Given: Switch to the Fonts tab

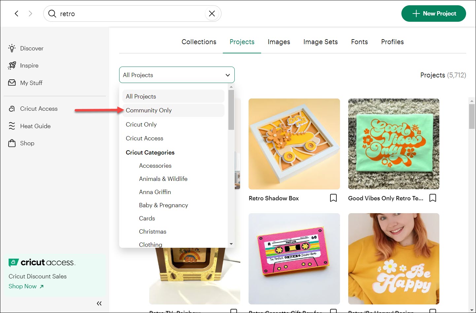Looking at the screenshot, I should pyautogui.click(x=359, y=42).
